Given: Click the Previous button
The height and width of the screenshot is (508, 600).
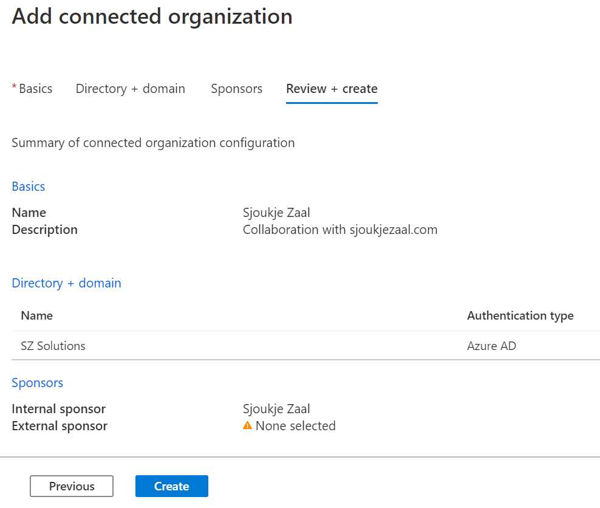Looking at the screenshot, I should (71, 486).
